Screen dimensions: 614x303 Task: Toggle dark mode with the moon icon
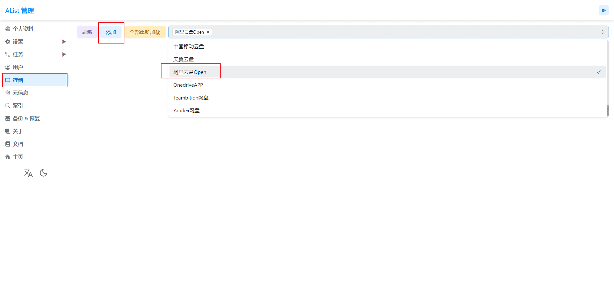pos(43,173)
